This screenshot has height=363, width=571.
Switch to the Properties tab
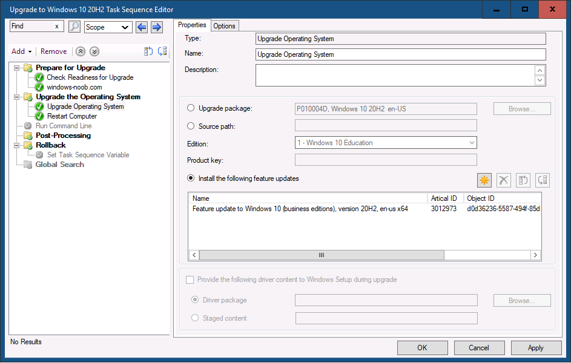pyautogui.click(x=192, y=25)
